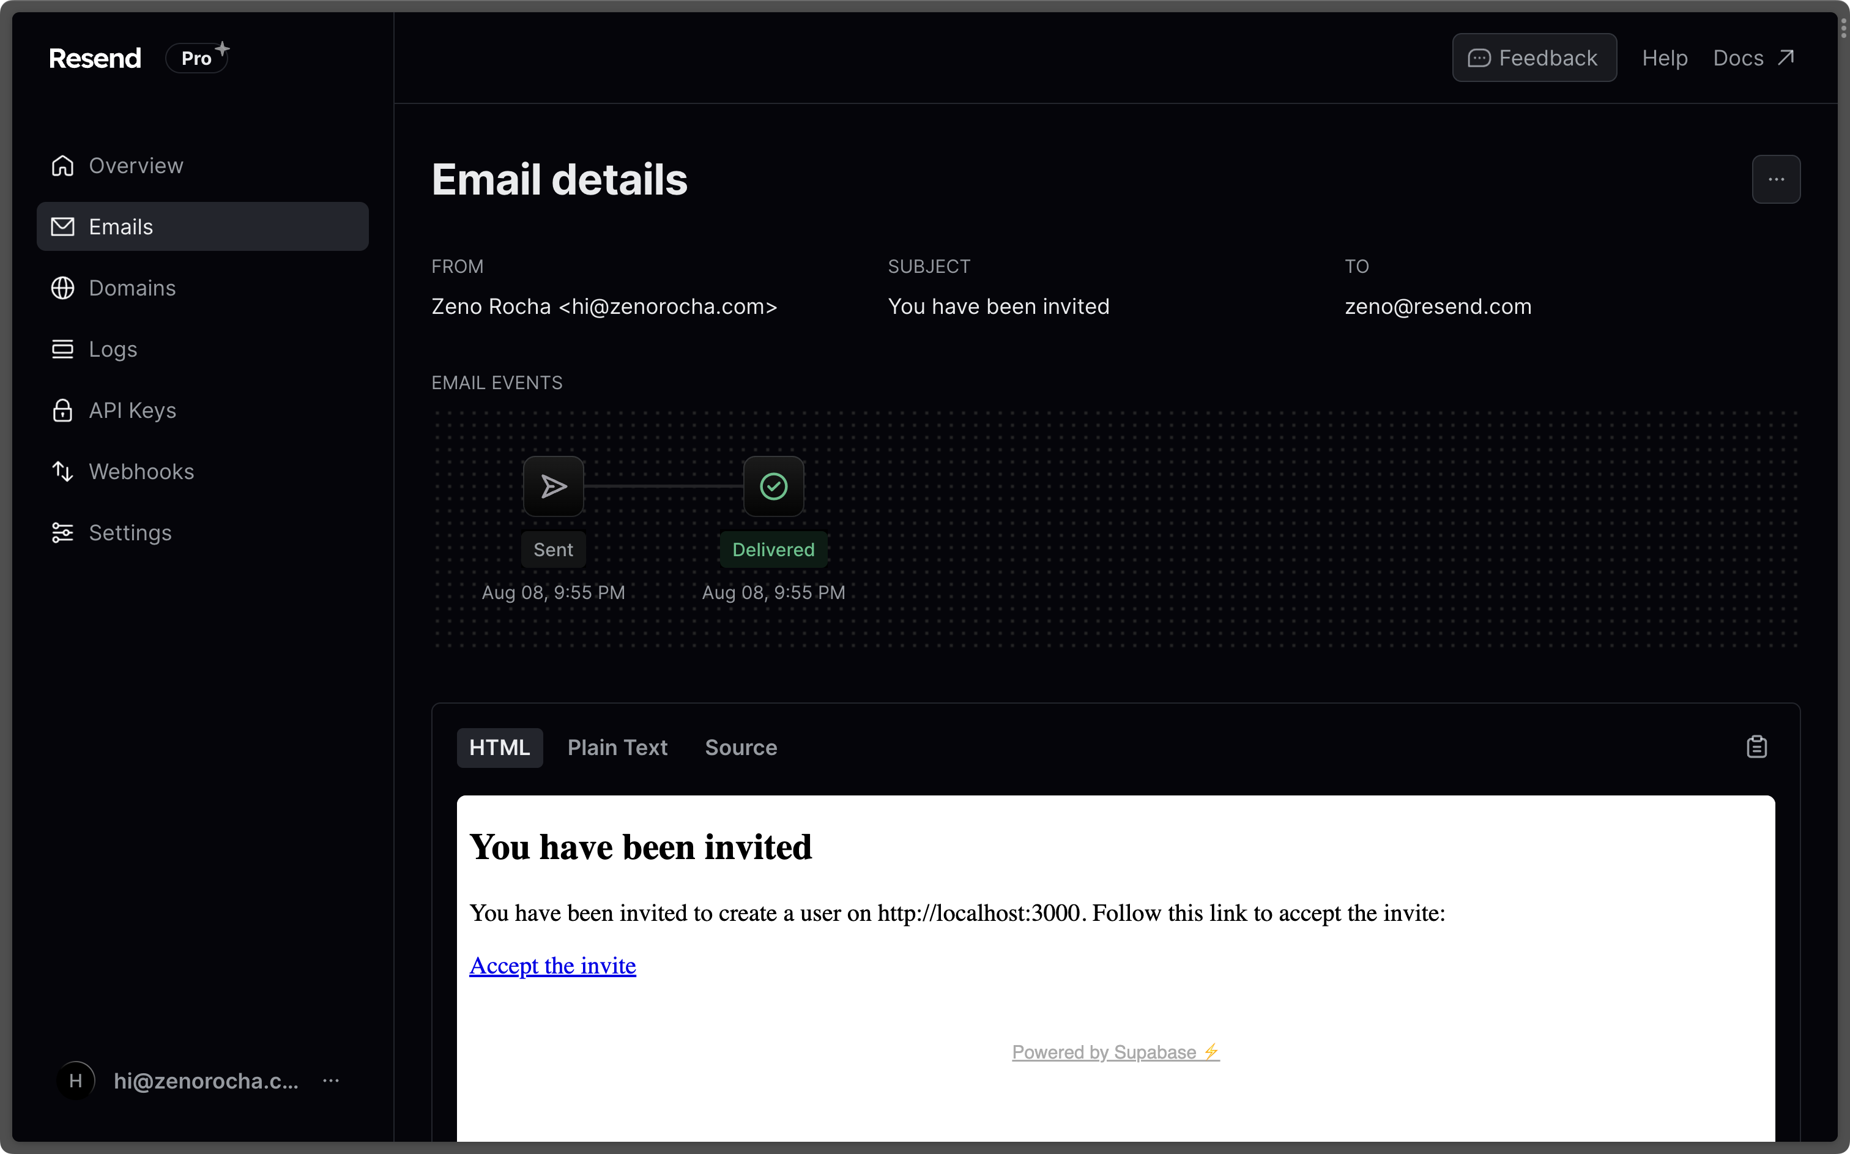The height and width of the screenshot is (1154, 1850).
Task: Switch to the Plain Text tab
Action: (x=618, y=747)
